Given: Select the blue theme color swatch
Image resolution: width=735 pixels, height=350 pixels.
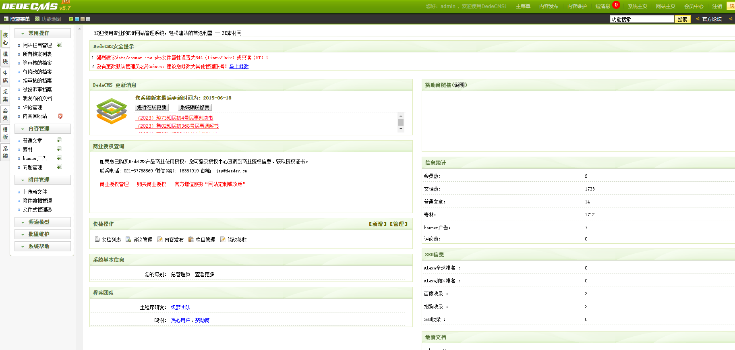Looking at the screenshot, I should 77,19.
